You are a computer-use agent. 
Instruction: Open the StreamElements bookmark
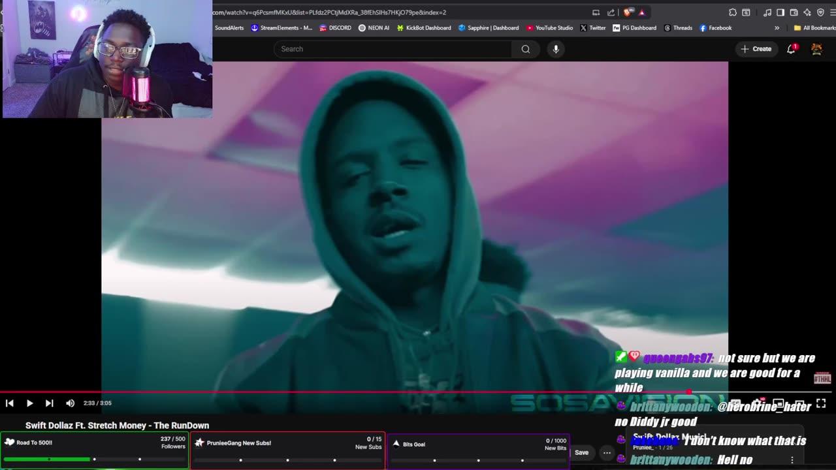pos(281,28)
